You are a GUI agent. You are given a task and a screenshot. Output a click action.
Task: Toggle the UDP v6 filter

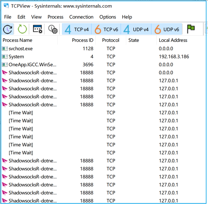(x=167, y=29)
